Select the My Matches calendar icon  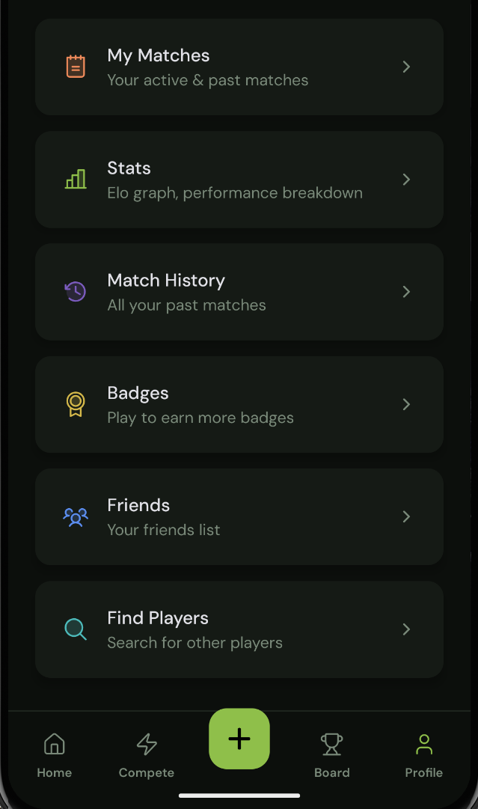pyautogui.click(x=76, y=67)
